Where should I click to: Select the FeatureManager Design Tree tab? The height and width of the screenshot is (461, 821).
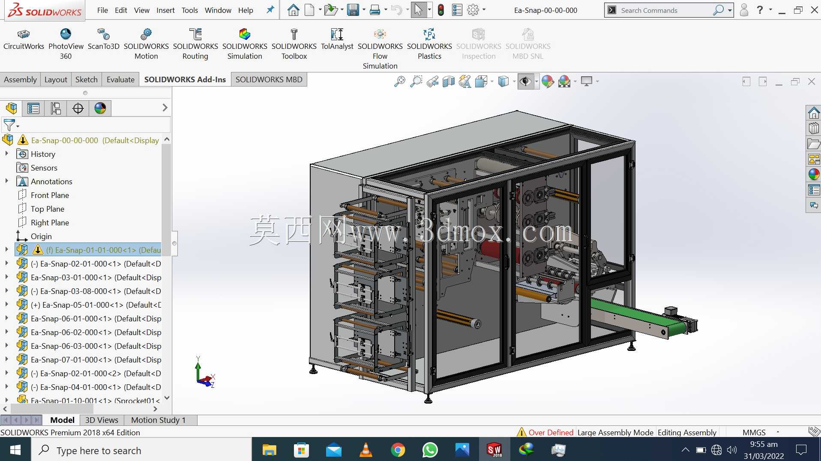12,108
